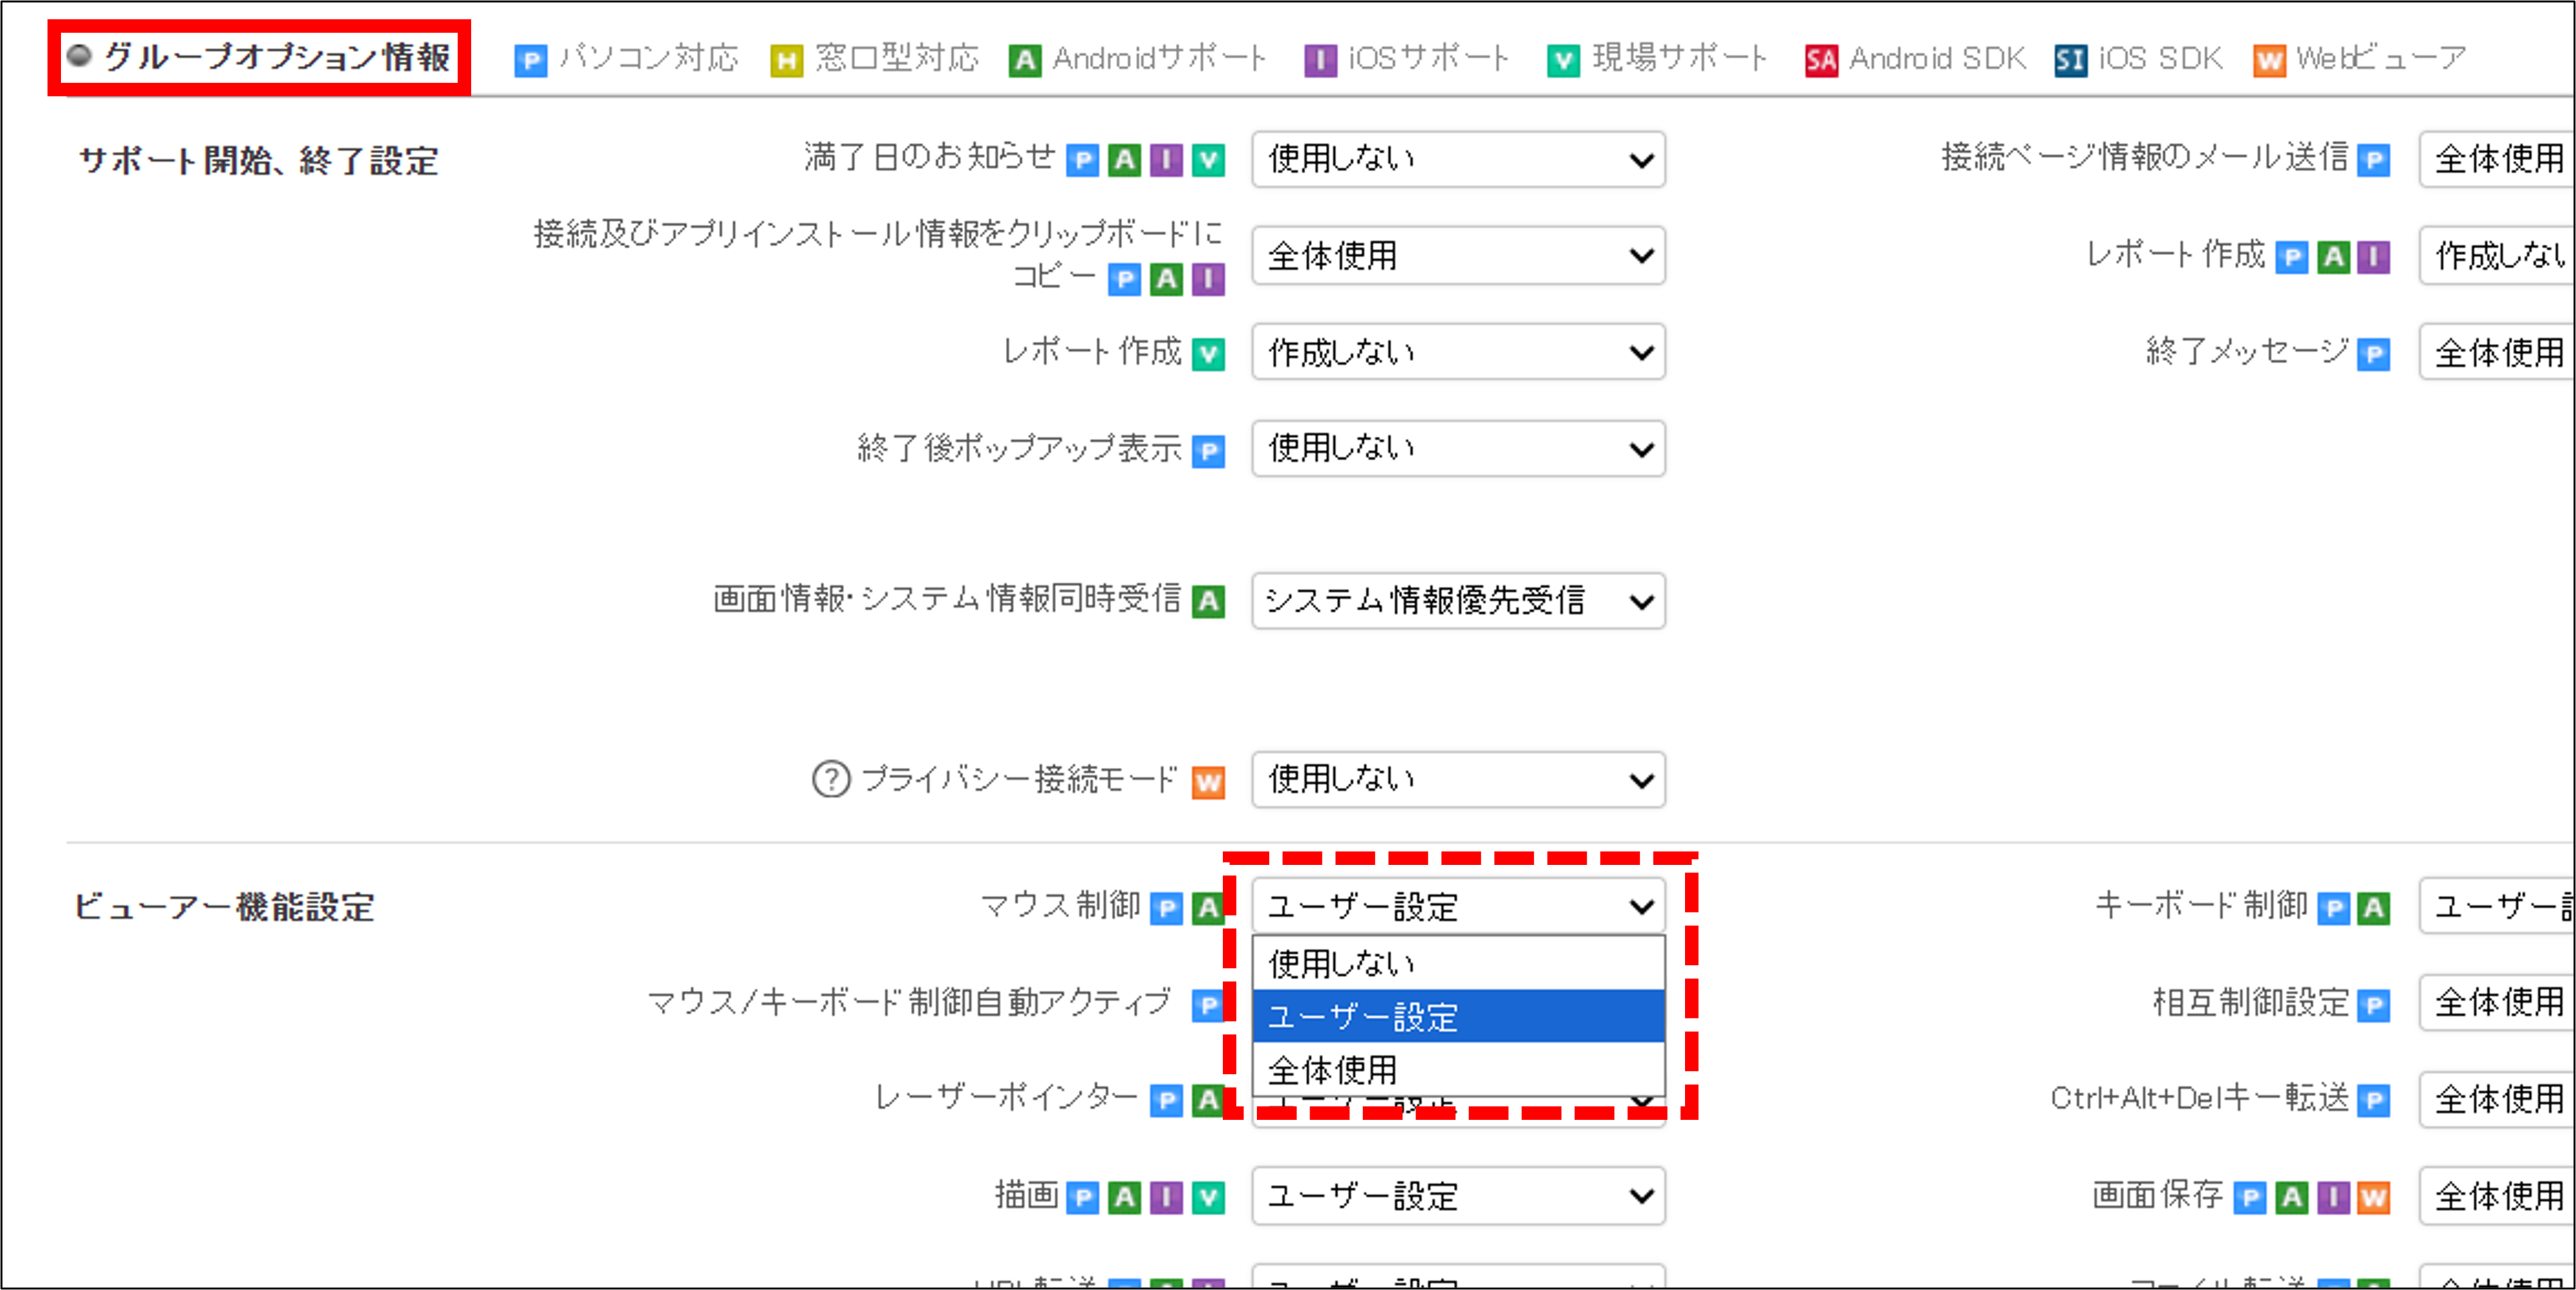Click the SI iOS SDK icon

point(2070,59)
